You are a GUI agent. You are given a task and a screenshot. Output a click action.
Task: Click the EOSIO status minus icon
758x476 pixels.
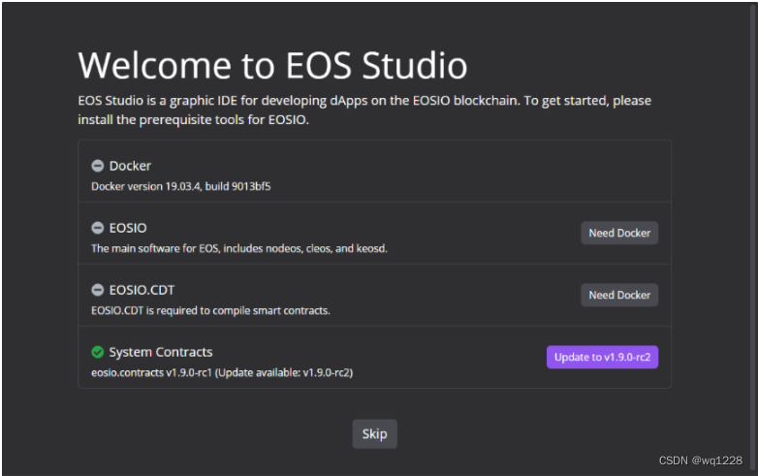coord(98,228)
